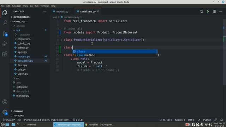
Task: Open the View menu
Action: click(x=25, y=6)
